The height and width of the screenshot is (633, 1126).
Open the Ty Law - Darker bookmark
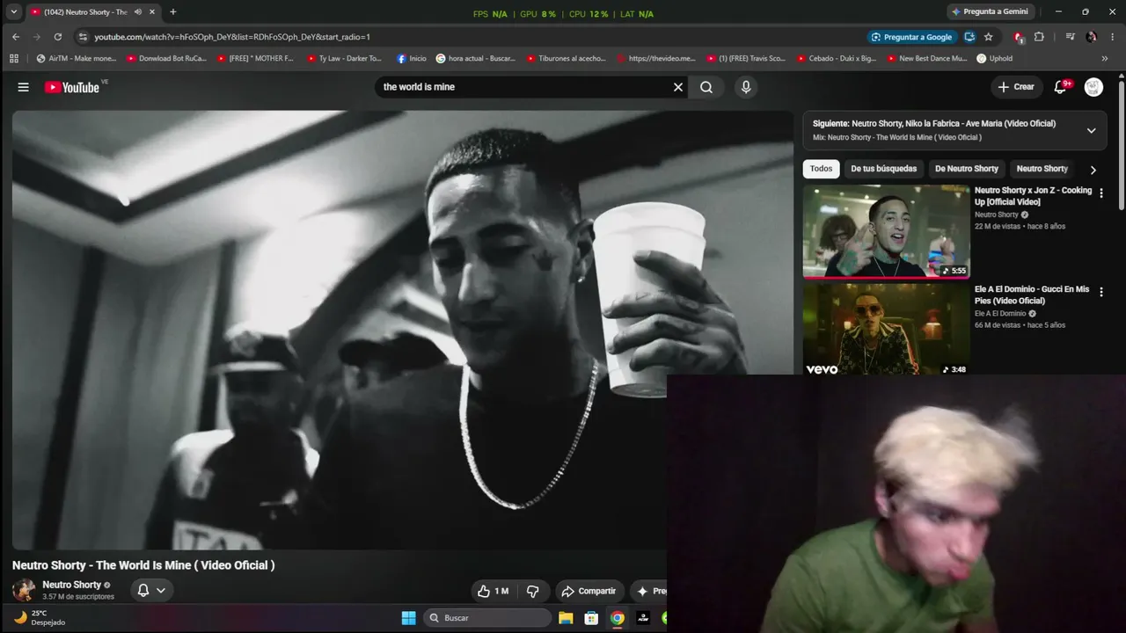point(345,58)
